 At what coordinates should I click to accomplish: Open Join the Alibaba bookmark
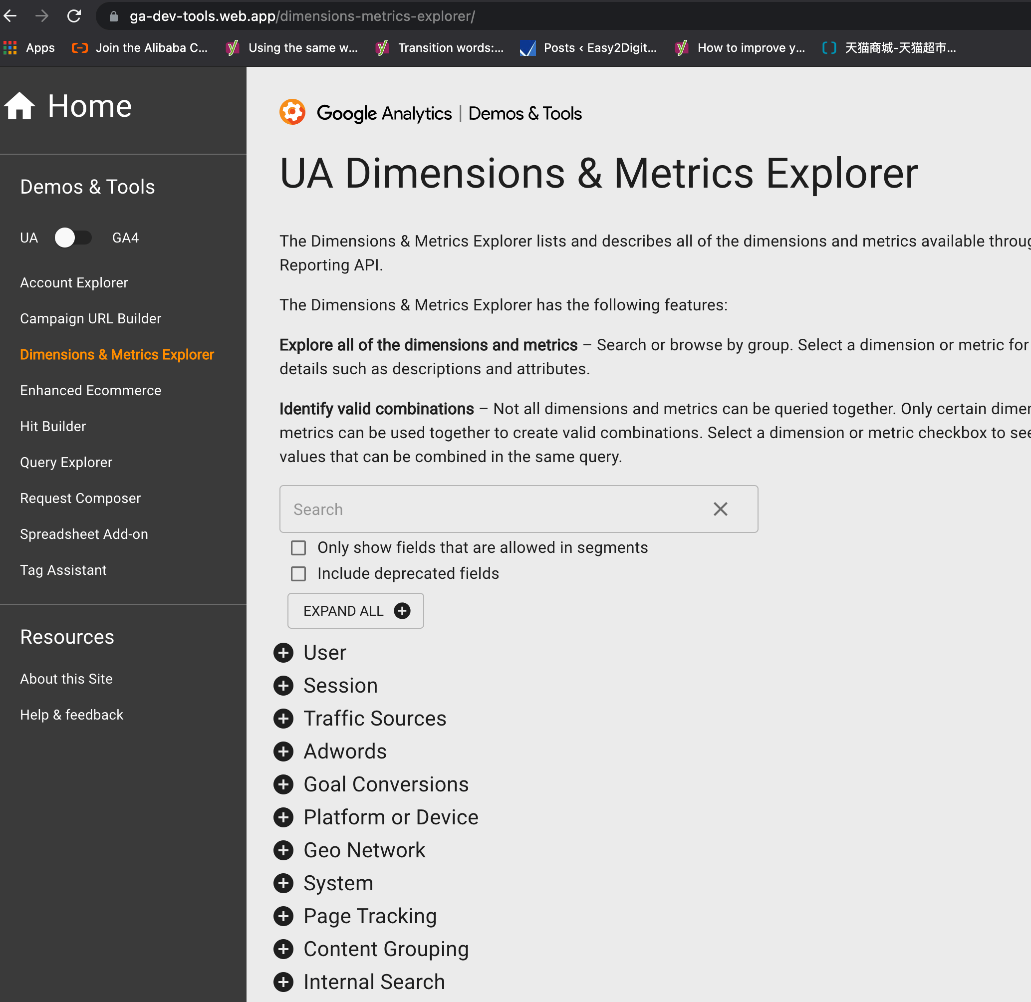tap(140, 48)
